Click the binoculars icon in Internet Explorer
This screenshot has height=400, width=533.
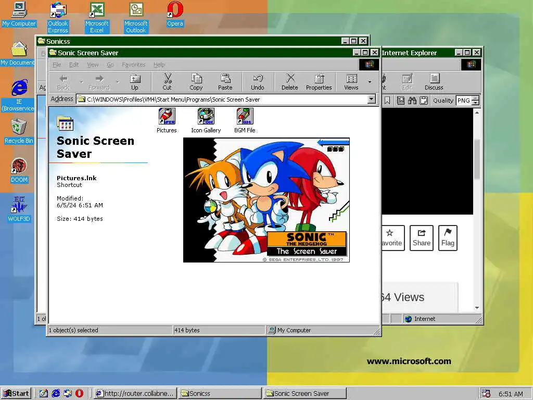click(412, 101)
